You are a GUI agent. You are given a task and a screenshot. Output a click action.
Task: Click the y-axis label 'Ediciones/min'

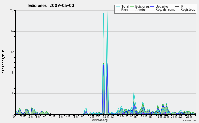(x=3, y=62)
